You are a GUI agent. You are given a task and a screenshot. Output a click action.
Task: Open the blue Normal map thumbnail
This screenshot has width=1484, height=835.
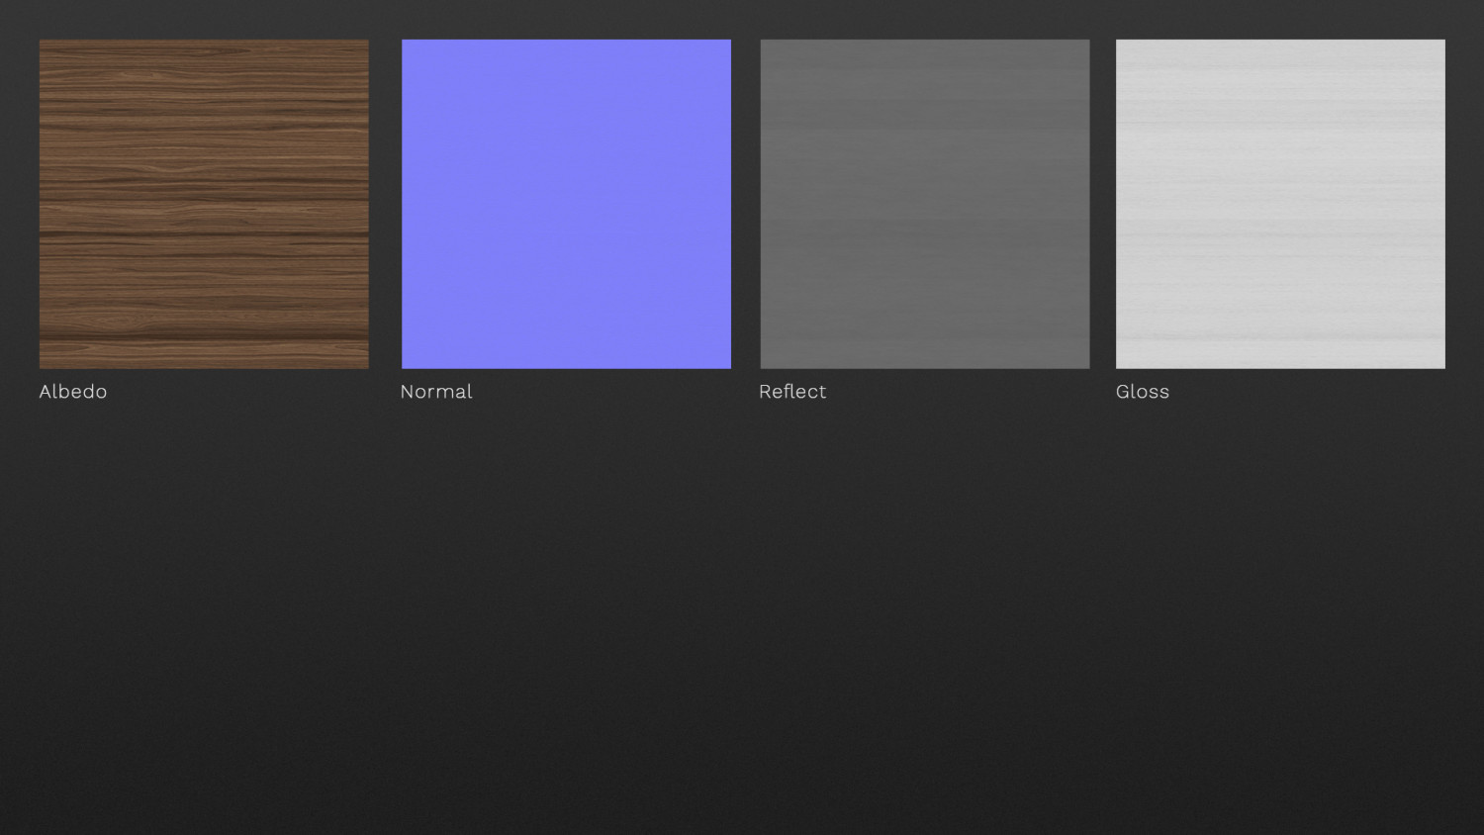coord(566,204)
